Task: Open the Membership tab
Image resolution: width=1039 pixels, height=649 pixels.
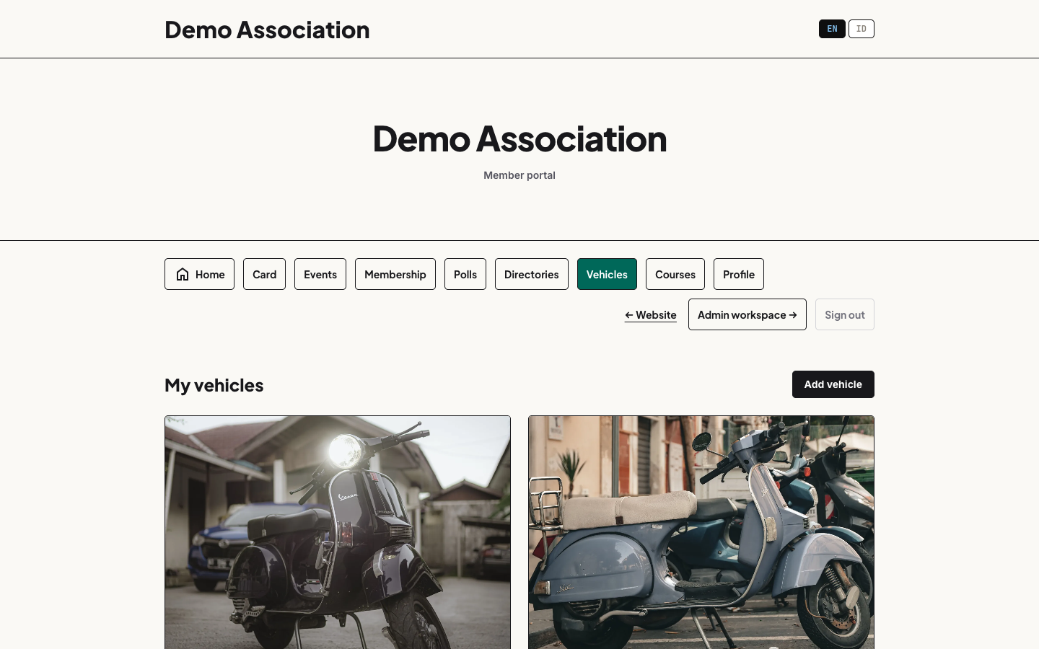Action: [x=395, y=274]
